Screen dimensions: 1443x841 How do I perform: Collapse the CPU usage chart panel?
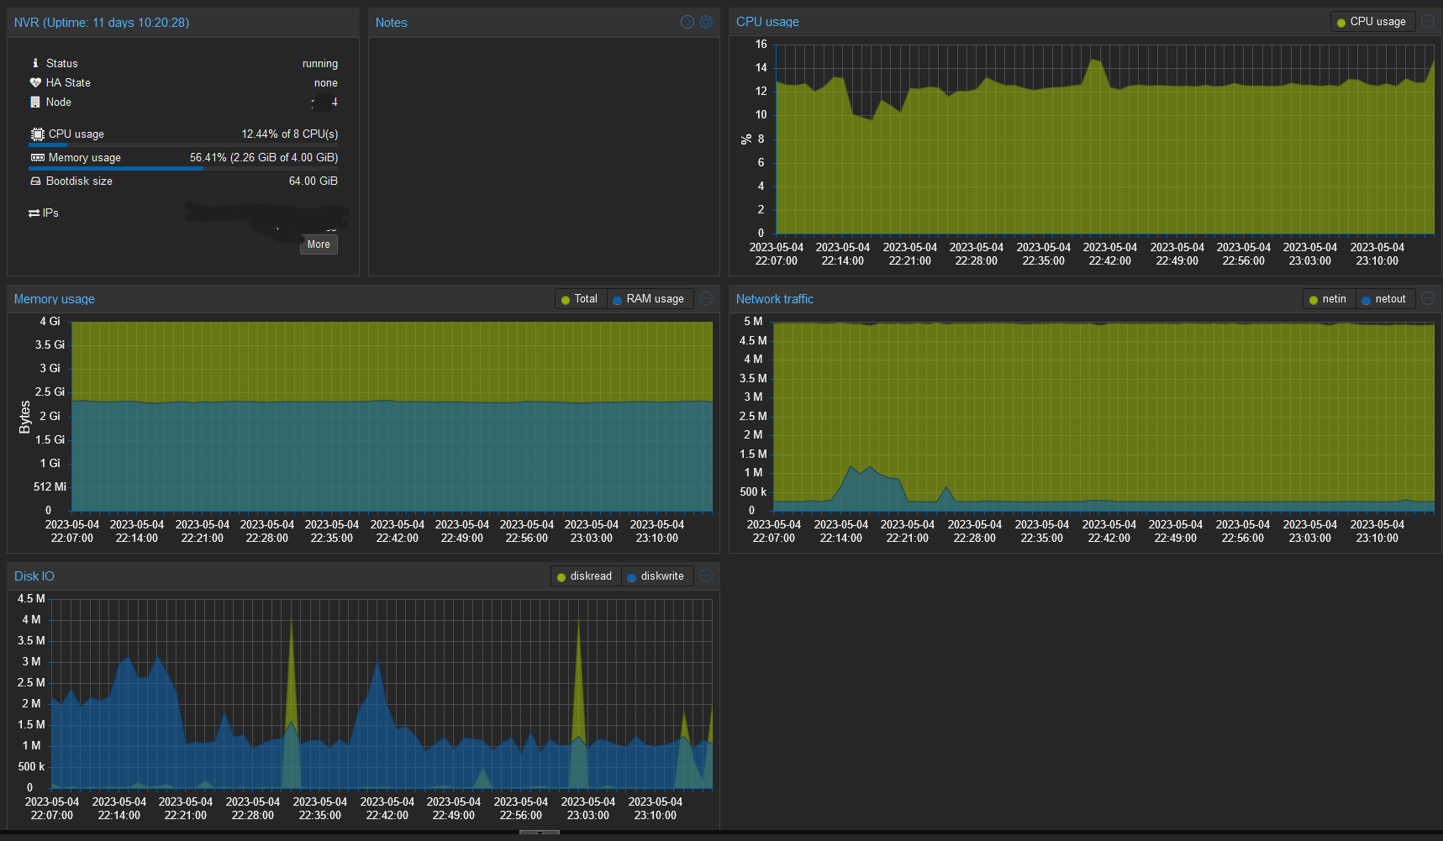tap(1428, 21)
